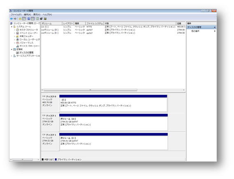
Task: Sort by the レイアウト column header
Action: [x=68, y=23]
